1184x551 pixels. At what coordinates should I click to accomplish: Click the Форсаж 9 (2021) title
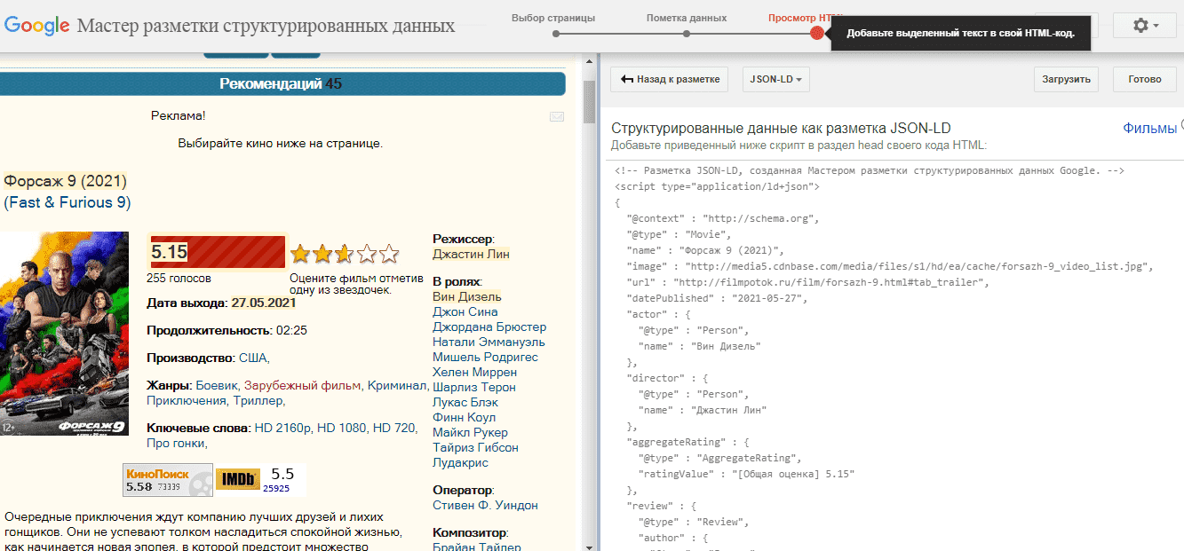[66, 181]
